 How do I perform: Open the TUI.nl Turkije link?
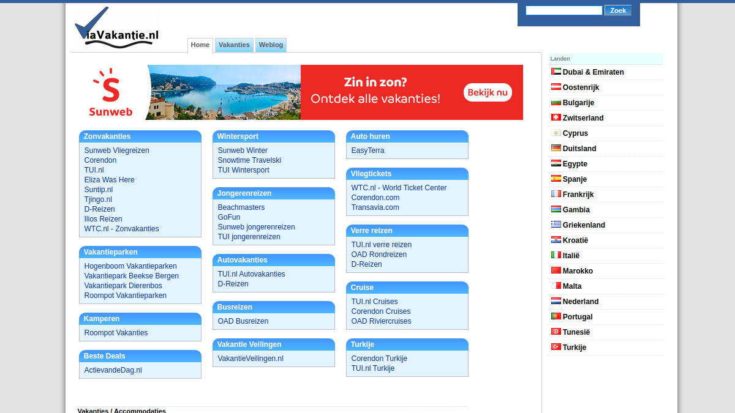373,368
